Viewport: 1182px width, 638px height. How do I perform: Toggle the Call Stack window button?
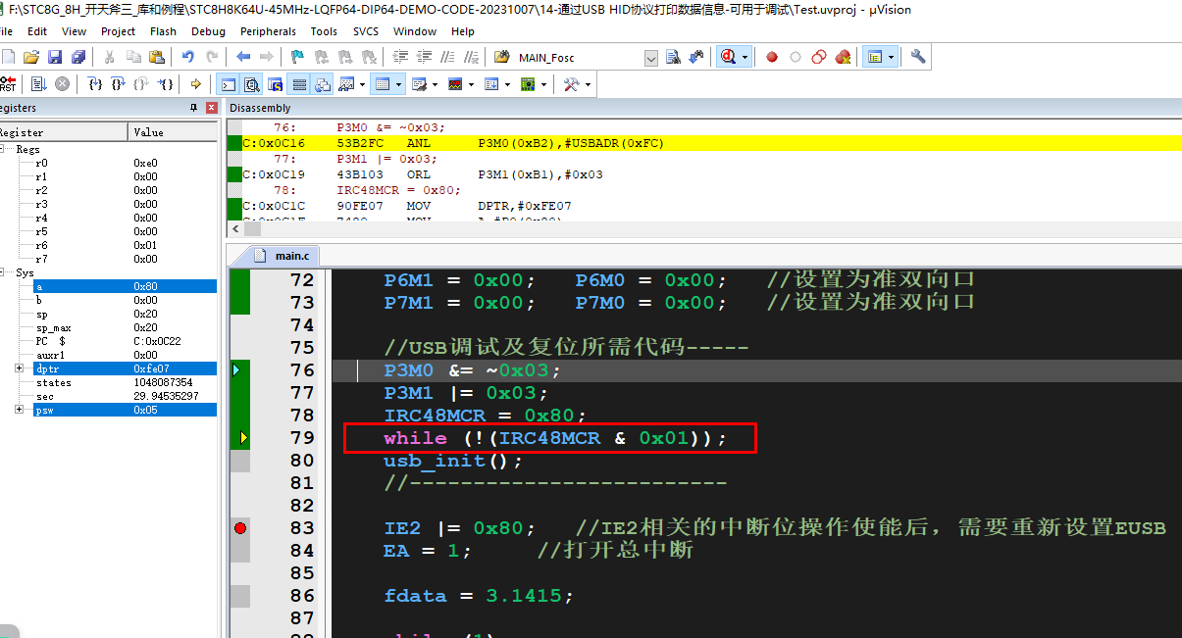tap(323, 84)
